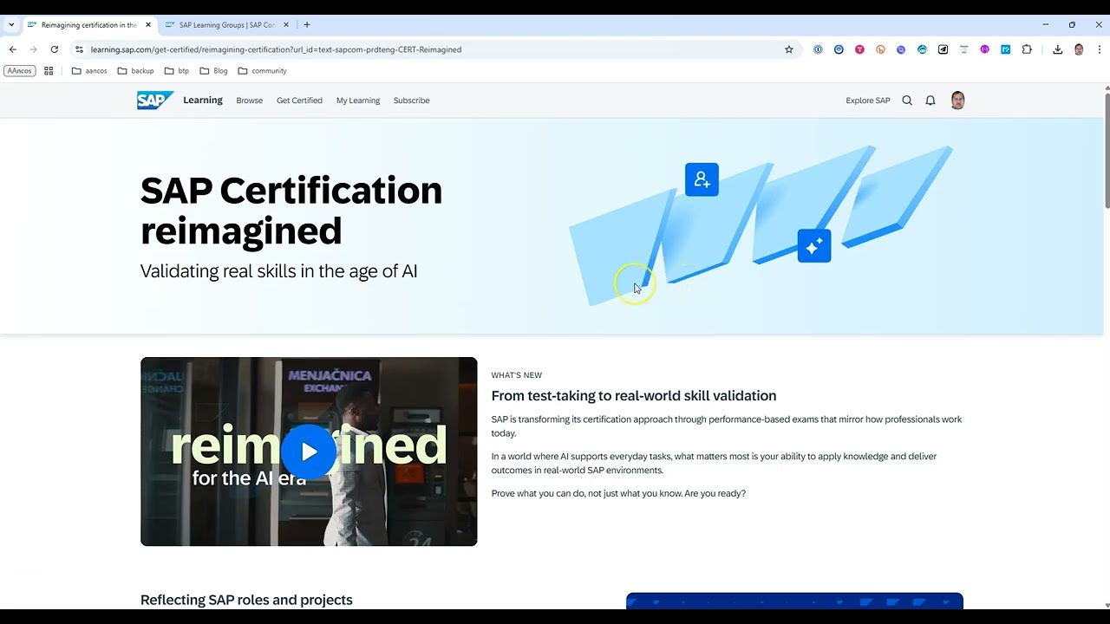Open the 1Password extension icon
Image resolution: width=1110 pixels, height=624 pixels.
click(818, 49)
